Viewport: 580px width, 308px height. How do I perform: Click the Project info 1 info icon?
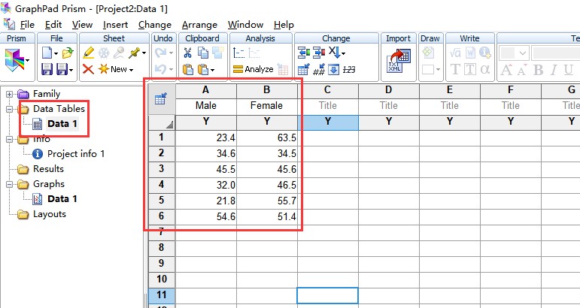38,154
